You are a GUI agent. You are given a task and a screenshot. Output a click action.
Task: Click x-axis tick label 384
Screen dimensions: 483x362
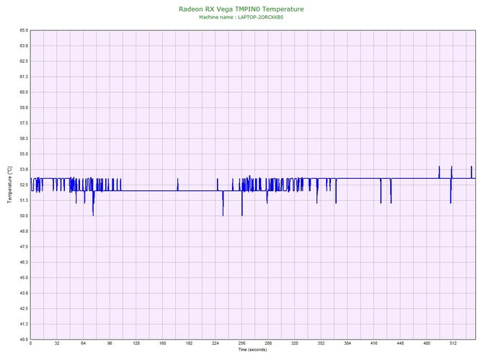tap(347, 343)
